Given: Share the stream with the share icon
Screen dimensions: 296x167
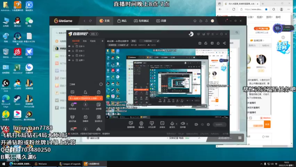Looking at the screenshot, I should [x=224, y=43].
